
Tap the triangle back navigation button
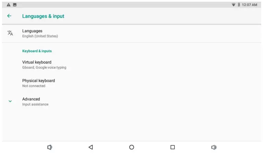(90, 147)
